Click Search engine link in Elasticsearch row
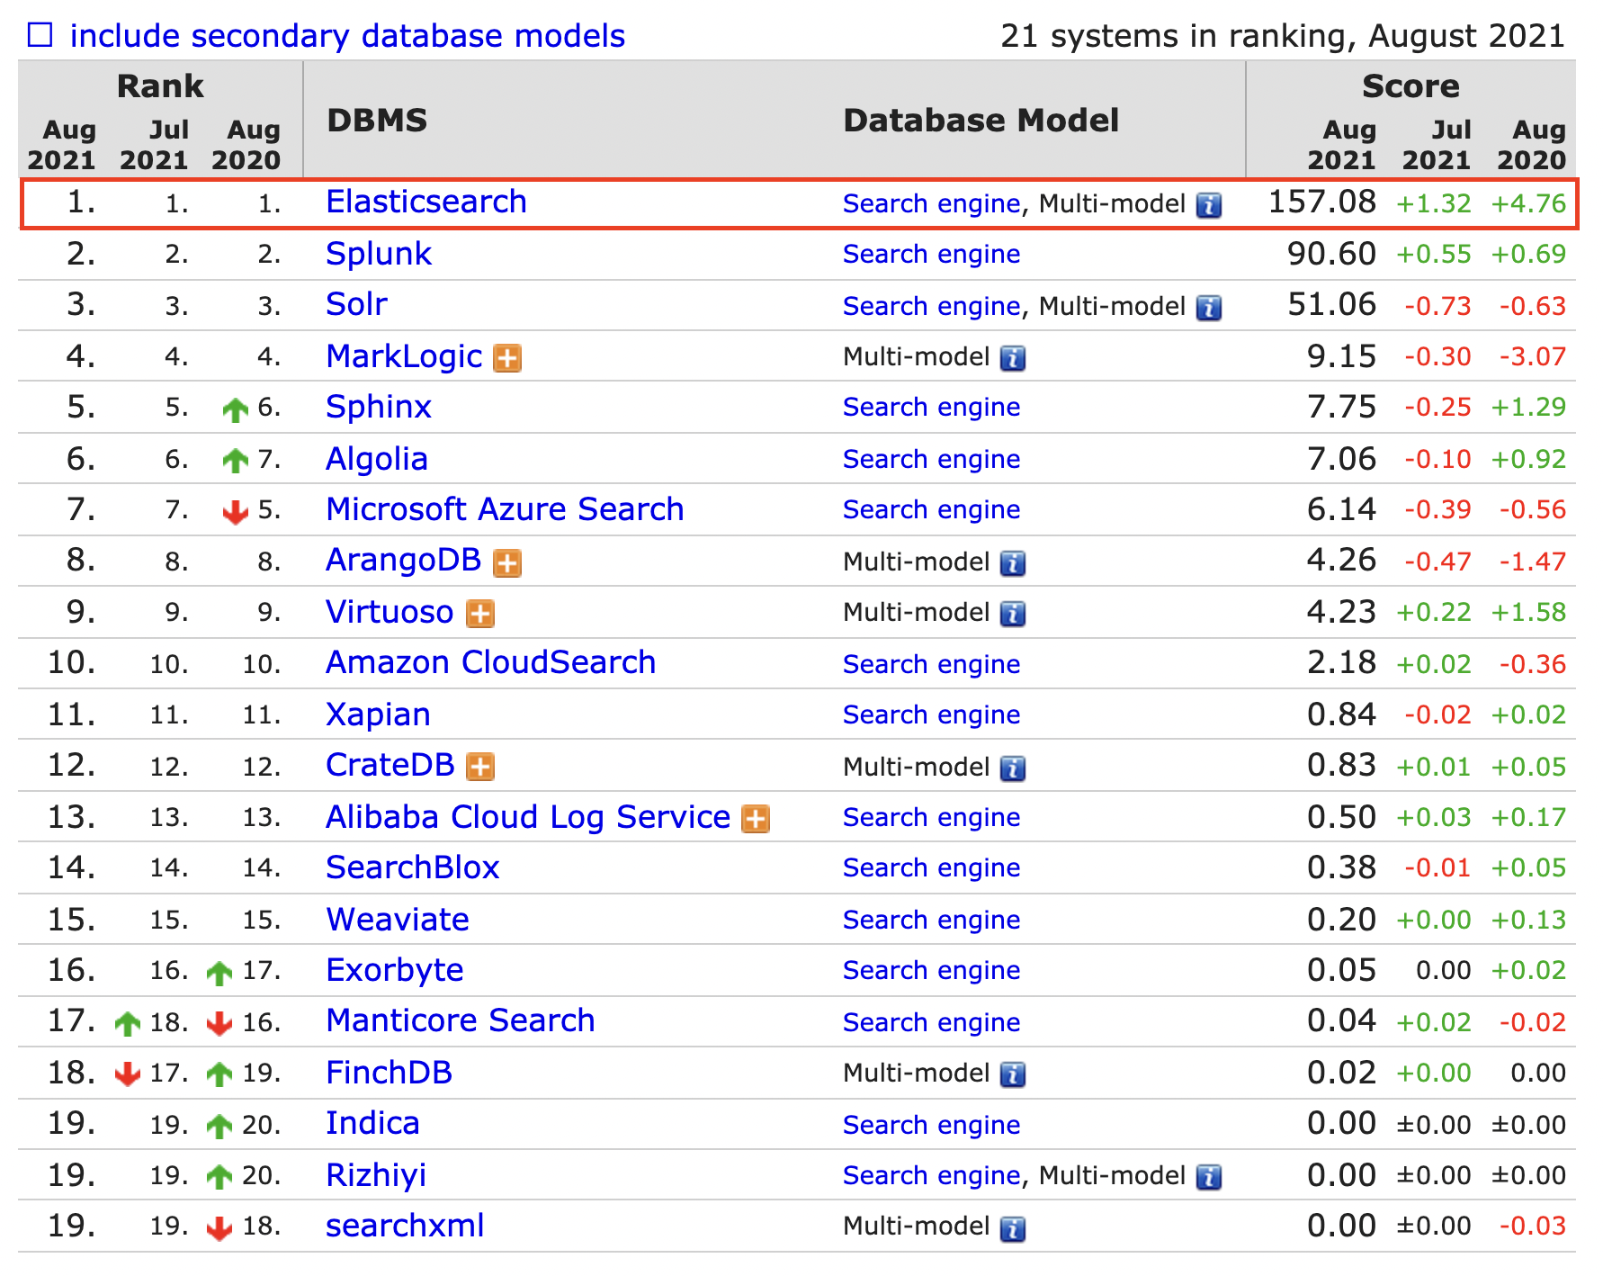Screen dimensions: 1603x1276 pyautogui.click(x=931, y=204)
